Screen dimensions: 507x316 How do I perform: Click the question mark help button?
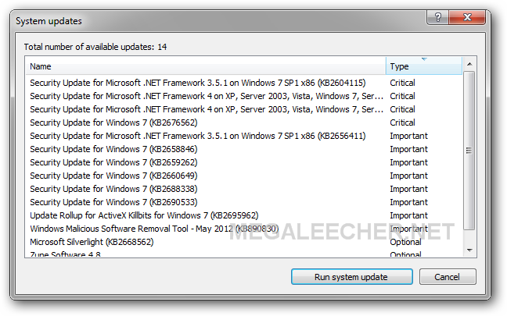click(x=437, y=17)
